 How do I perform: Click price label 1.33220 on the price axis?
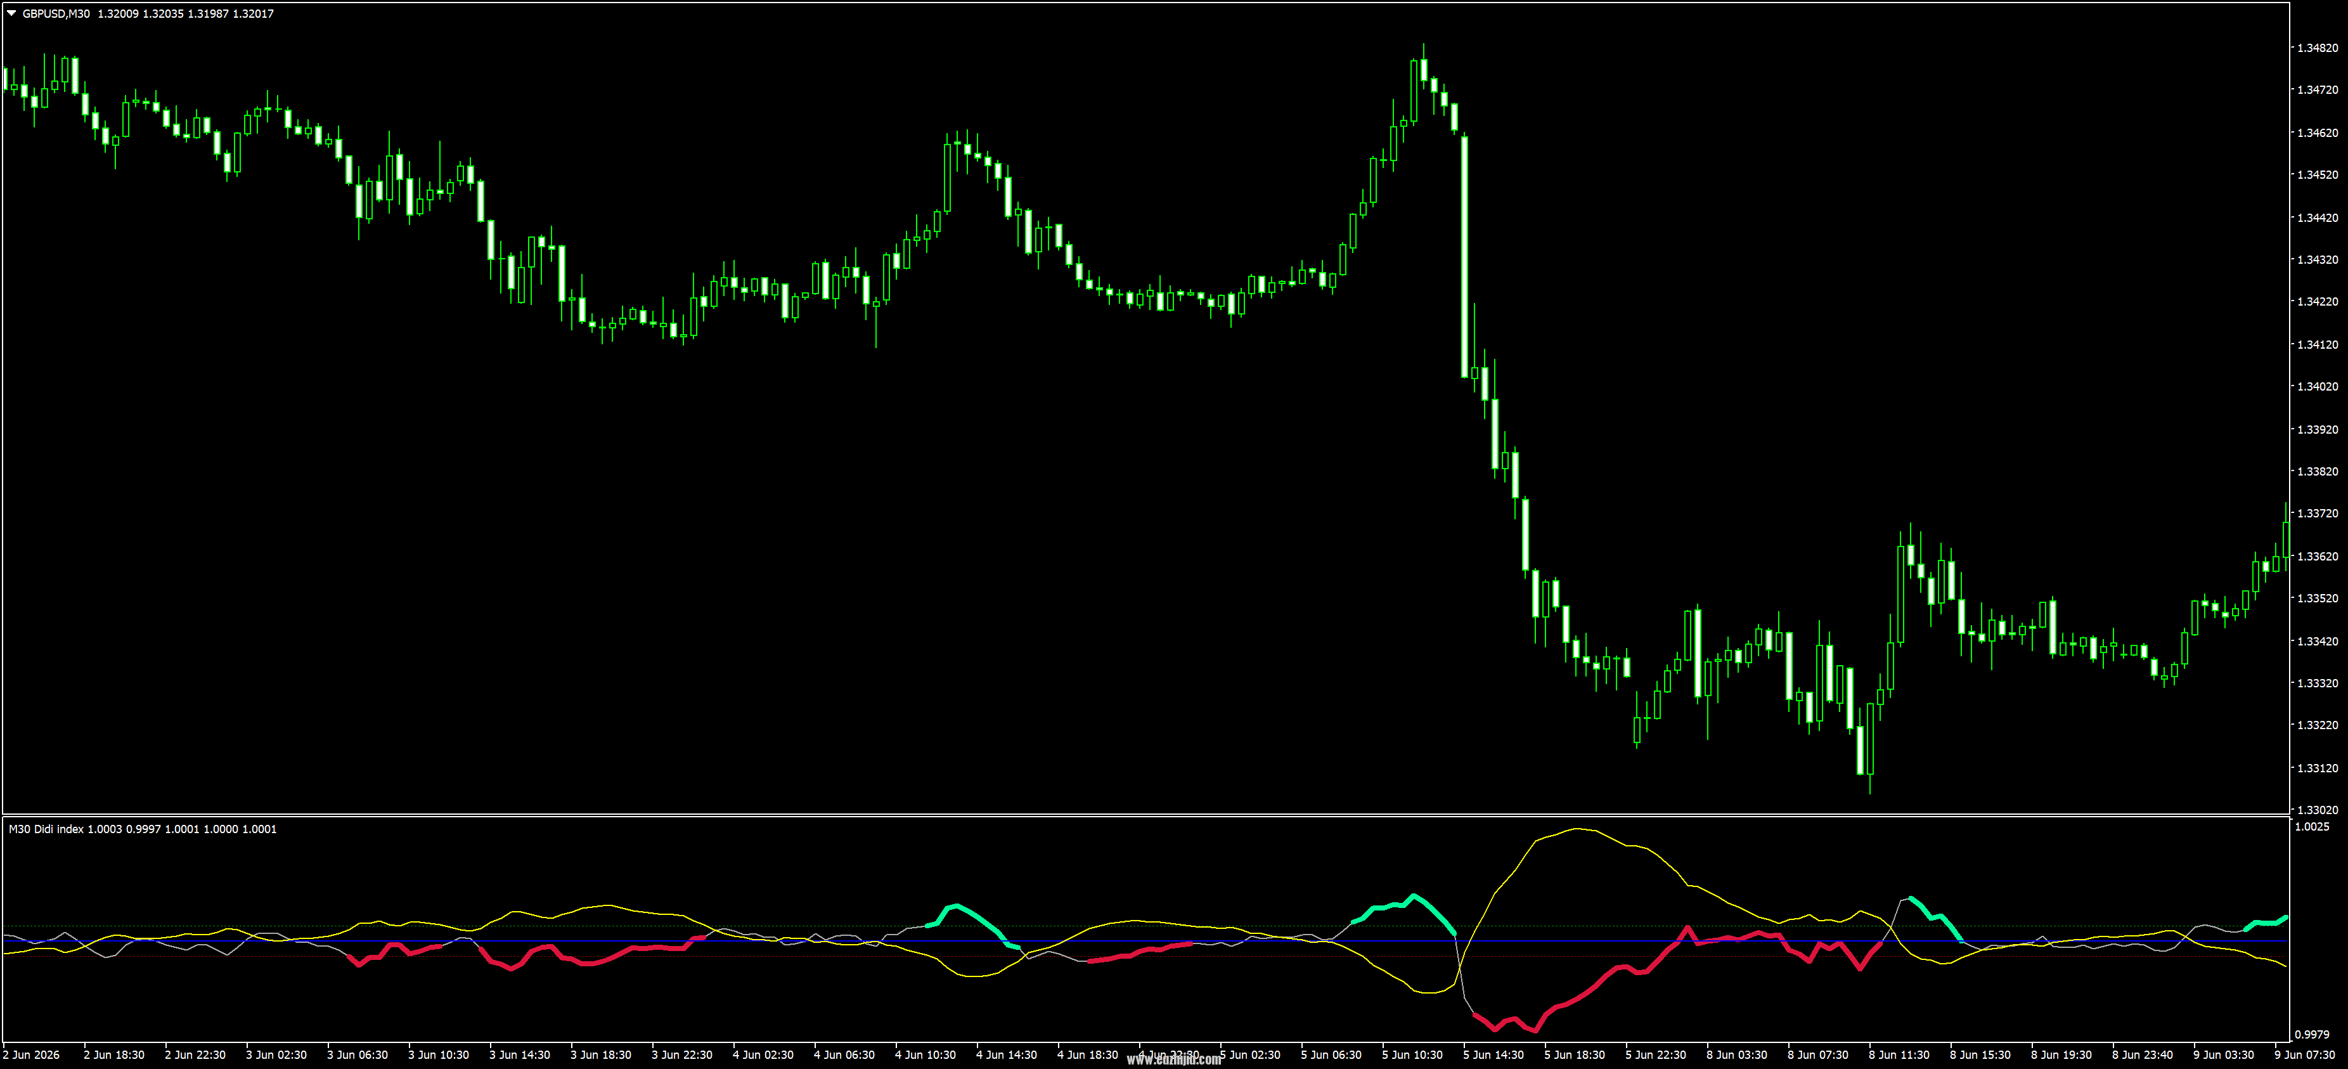point(2318,725)
